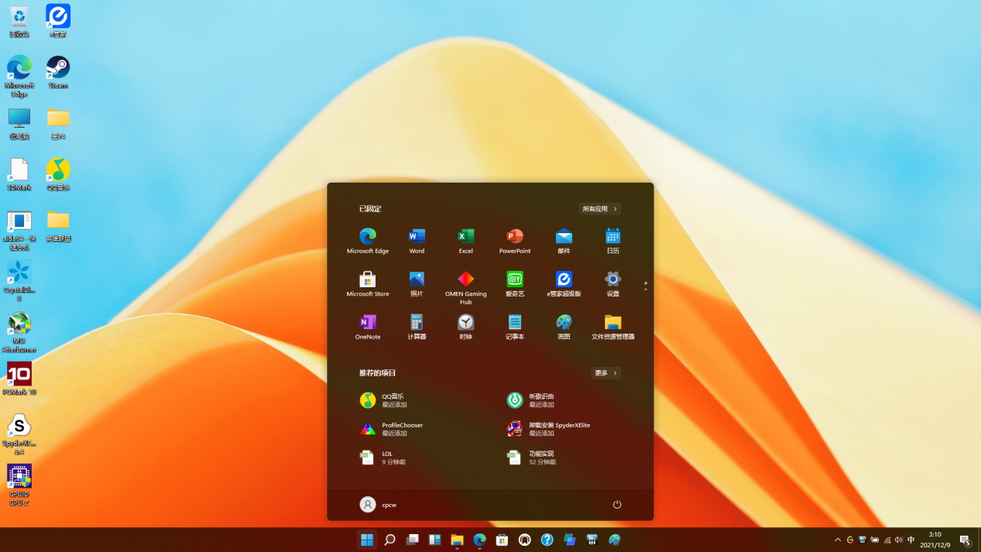Open PowerPoint pinned app
Image resolution: width=981 pixels, height=552 pixels.
pyautogui.click(x=515, y=240)
